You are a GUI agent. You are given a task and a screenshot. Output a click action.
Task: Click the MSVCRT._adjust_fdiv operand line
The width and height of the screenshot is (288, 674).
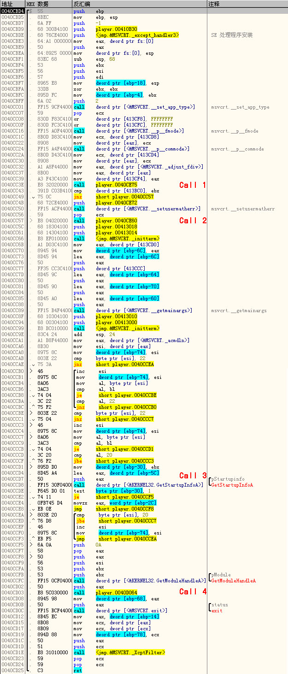tap(138, 167)
